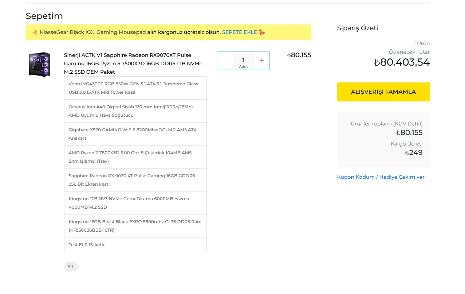Select Sapphire Radeon RX 9070 XT row
This screenshot has width=465, height=294.
coord(135,180)
